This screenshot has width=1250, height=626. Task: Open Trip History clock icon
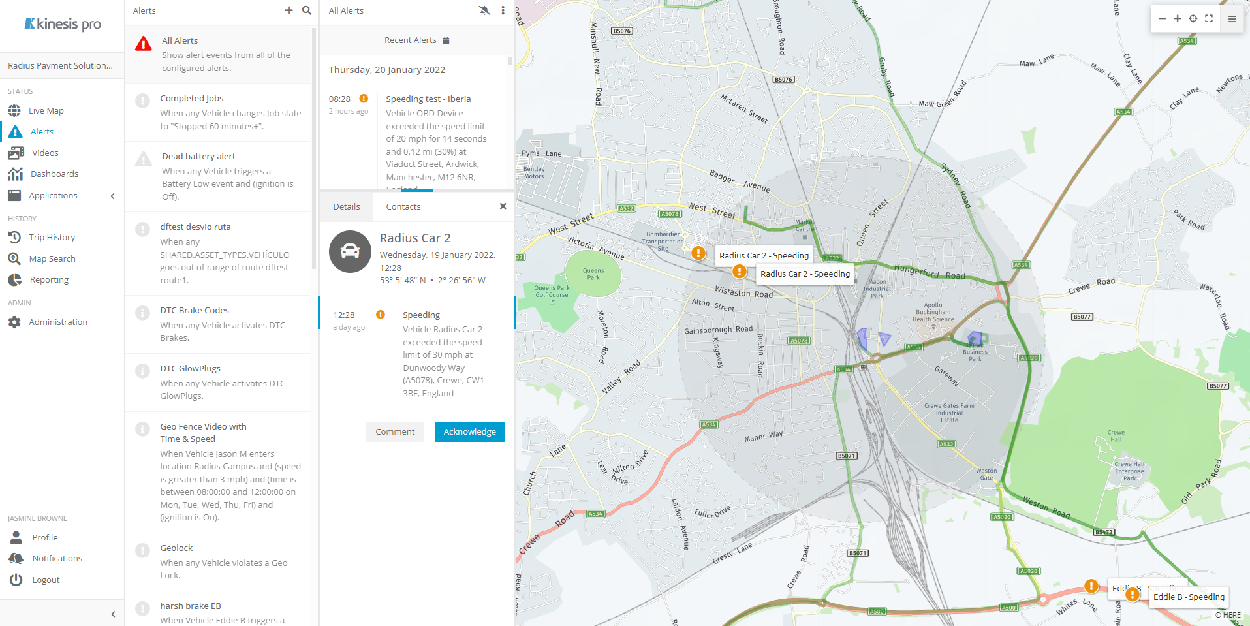tap(14, 238)
